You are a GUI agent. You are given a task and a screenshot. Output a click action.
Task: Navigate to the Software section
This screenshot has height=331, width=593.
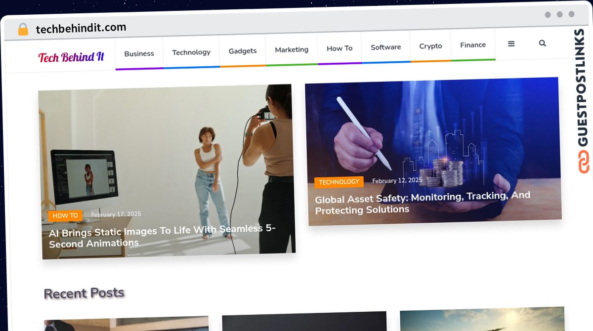coord(386,47)
